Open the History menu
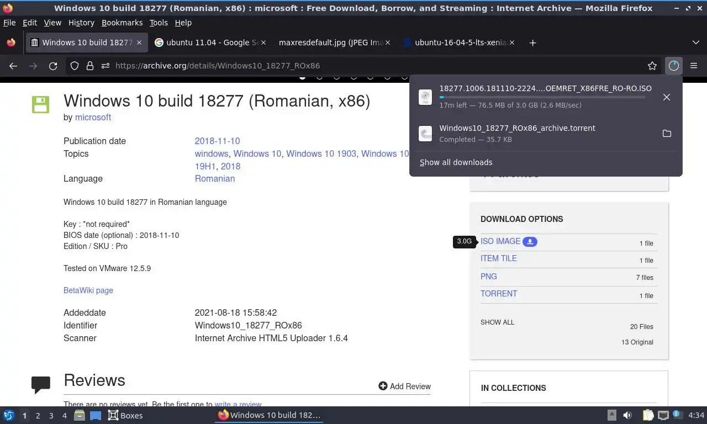Viewport: 707px width, 424px height. [81, 23]
